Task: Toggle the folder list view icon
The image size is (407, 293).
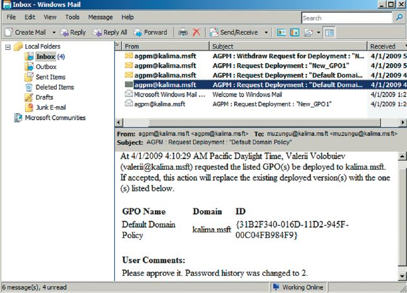Action: tap(329, 32)
